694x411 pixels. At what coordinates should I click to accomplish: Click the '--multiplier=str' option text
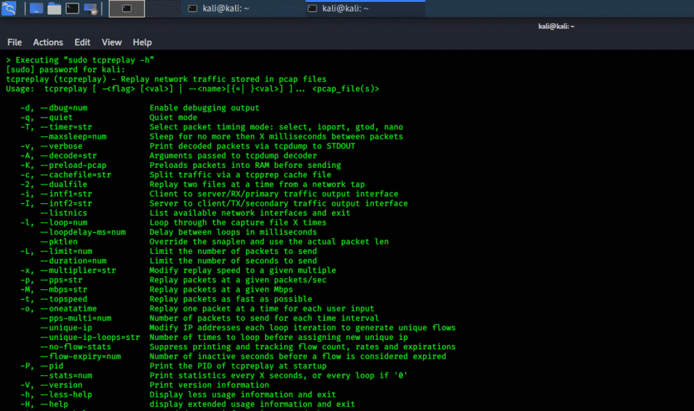(78, 270)
